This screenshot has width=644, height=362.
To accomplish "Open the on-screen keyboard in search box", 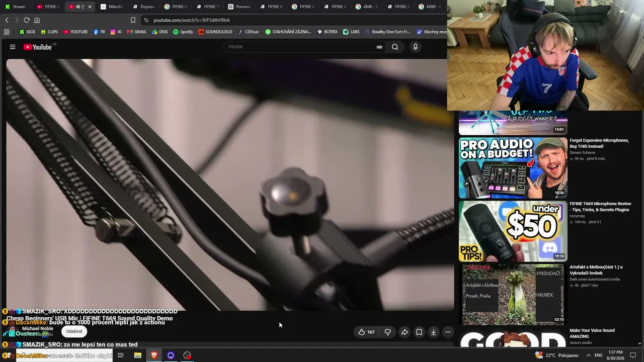I will point(379,47).
